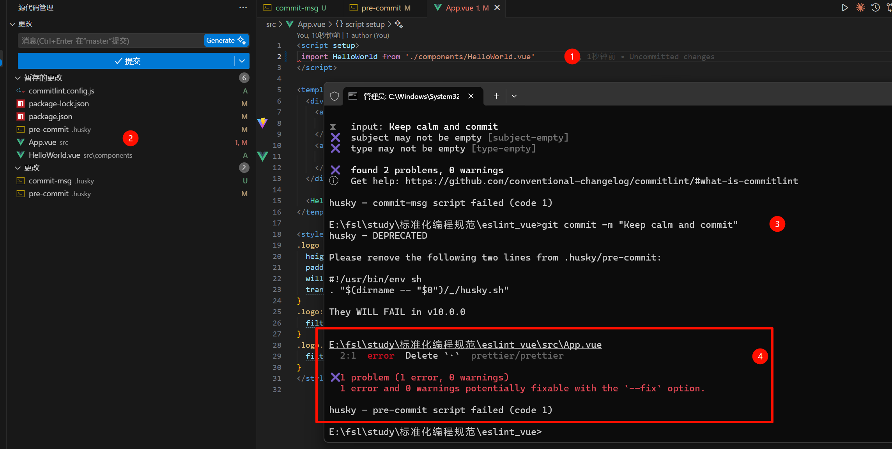Viewport: 892px width, 449px height.
Task: Open terminal profile dropdown chevron
Action: [514, 96]
